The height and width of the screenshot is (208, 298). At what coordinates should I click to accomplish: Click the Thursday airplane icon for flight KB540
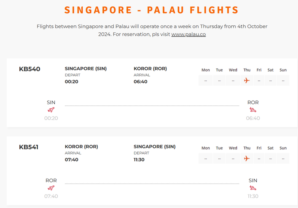point(246,80)
